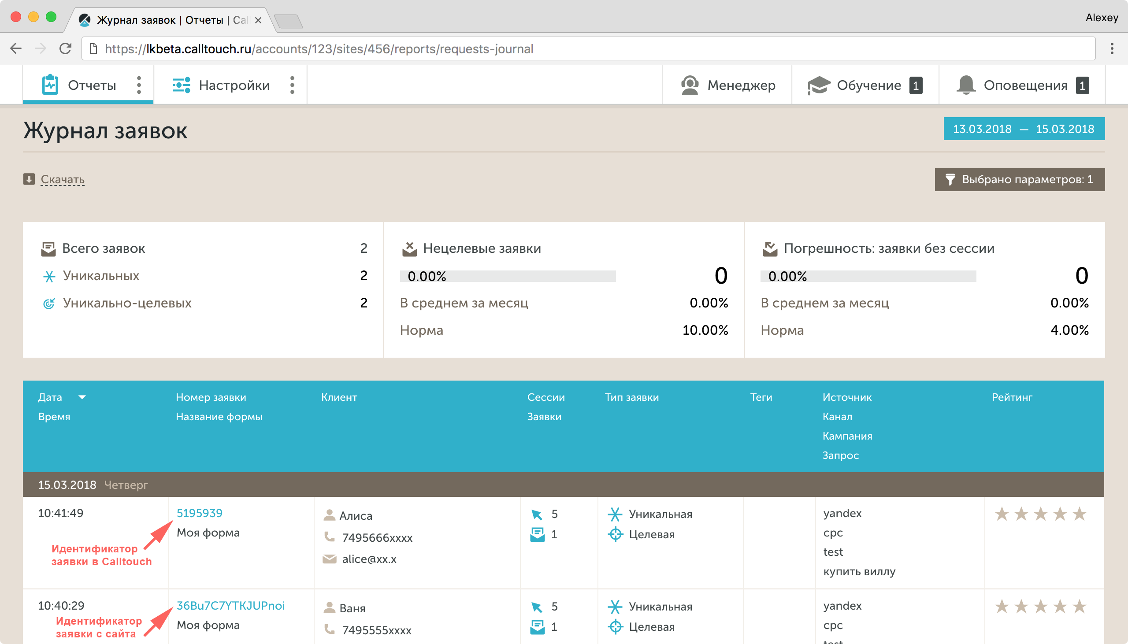Click the Обучение graduation cap icon
1128x644 pixels.
(819, 85)
